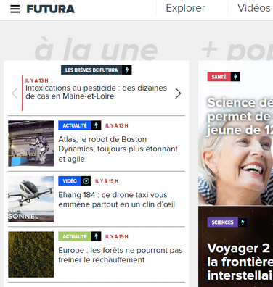Click the Vidéo tag on Ehang article
The image size is (273, 287).
tap(70, 181)
